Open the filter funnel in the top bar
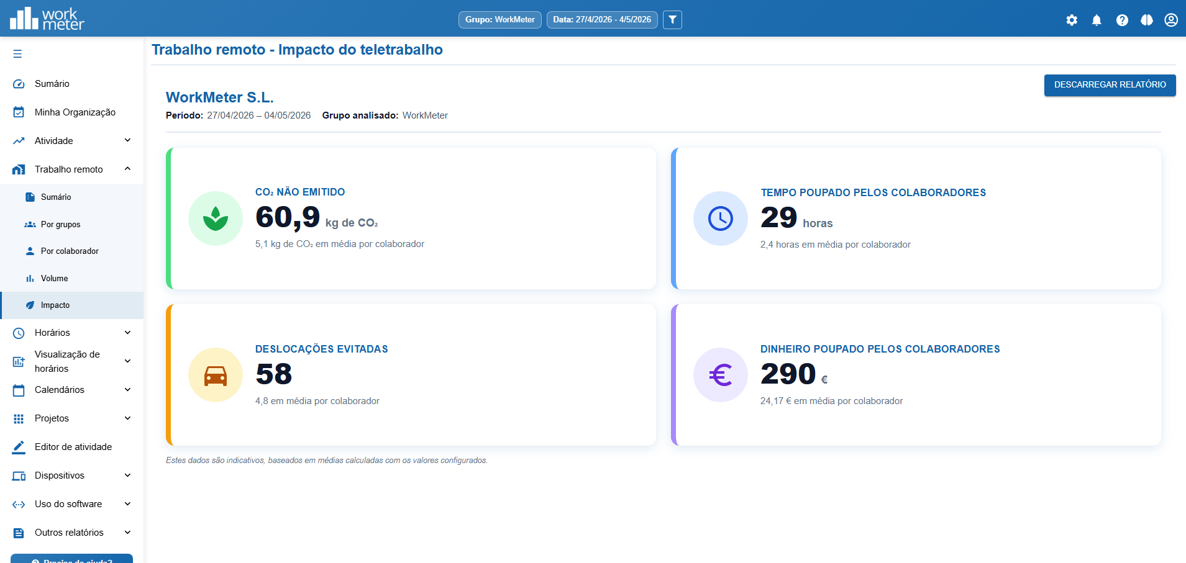 (x=672, y=20)
